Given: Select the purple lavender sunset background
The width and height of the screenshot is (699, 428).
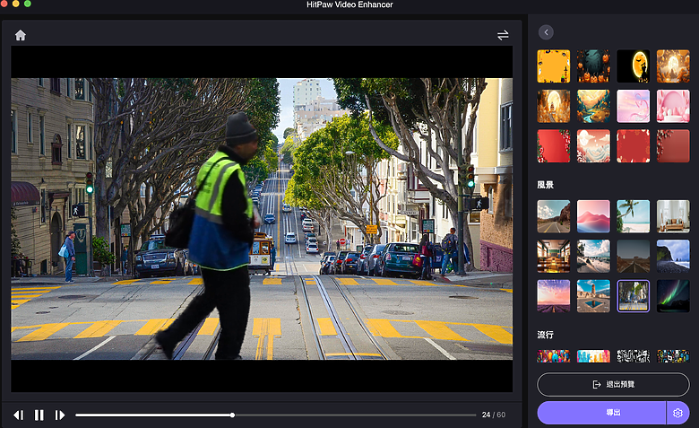Looking at the screenshot, I should (554, 296).
